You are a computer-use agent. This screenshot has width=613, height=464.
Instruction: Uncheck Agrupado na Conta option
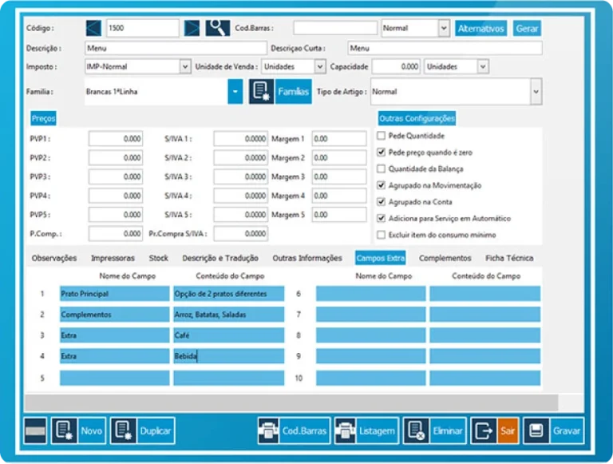click(381, 202)
